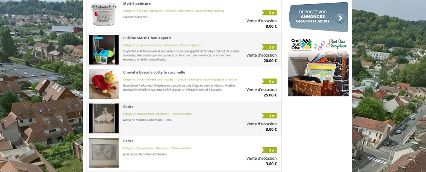Click the arrow icon on the Déposez vos annonces banner
This screenshot has height=172, width=426.
(x=340, y=18)
